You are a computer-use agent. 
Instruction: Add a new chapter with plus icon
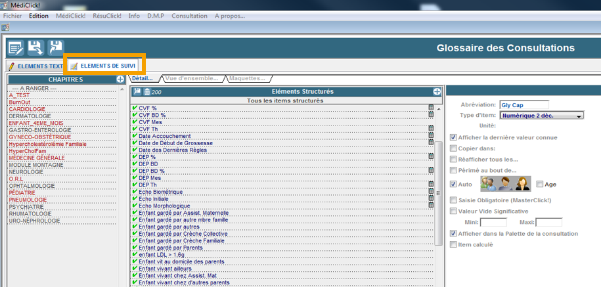120,79
